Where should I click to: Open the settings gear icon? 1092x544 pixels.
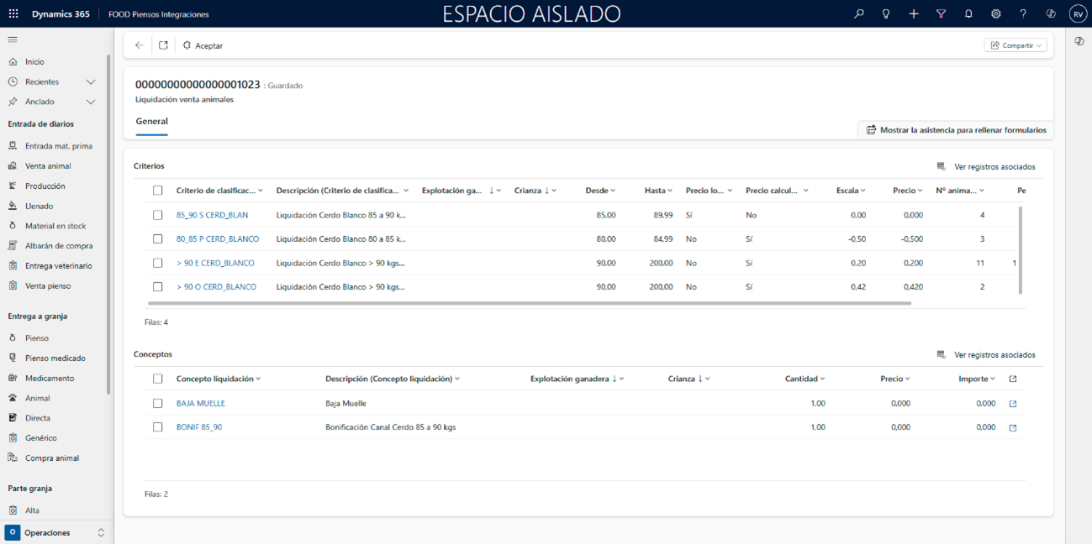pos(995,14)
